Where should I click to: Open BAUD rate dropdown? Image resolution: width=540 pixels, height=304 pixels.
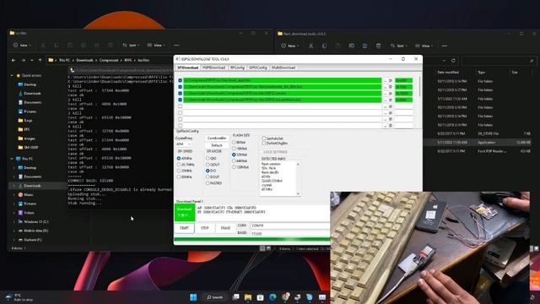tap(289, 233)
